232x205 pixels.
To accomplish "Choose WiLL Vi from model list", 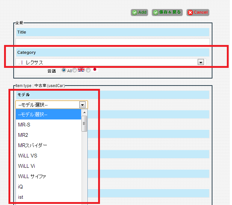I will pyautogui.click(x=48, y=166).
